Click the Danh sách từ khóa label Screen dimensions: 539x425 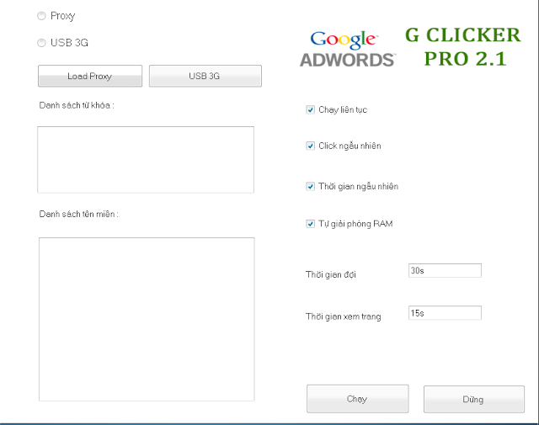(77, 105)
